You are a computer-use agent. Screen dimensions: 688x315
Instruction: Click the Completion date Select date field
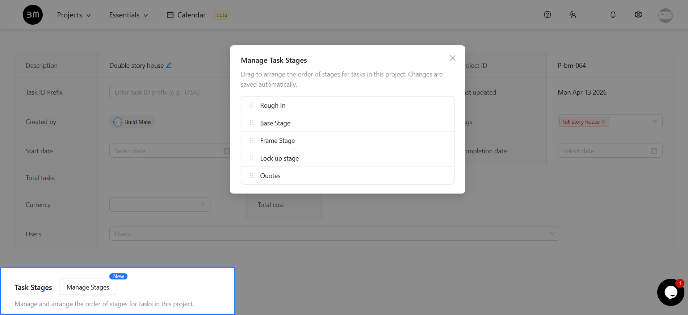610,151
